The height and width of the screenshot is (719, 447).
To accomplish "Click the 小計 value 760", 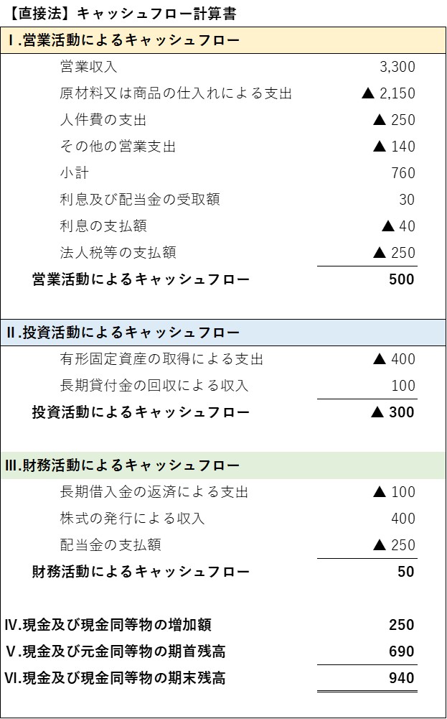I will click(403, 173).
